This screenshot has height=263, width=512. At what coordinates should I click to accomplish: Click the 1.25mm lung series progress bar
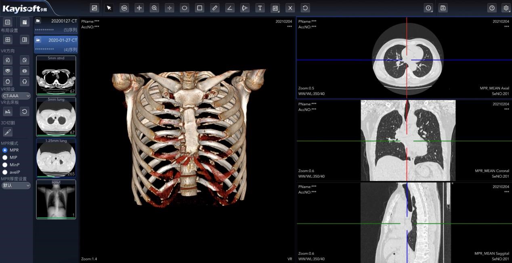[56, 177]
